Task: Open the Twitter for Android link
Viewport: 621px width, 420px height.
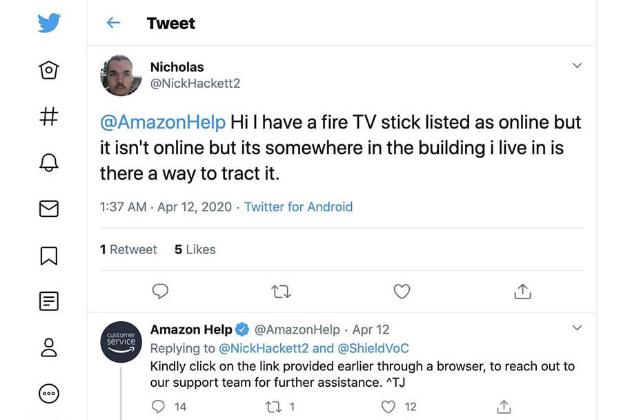Action: click(298, 207)
